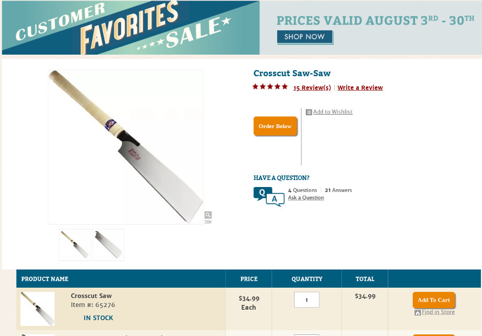Screen dimensions: 482x336
Task: Click the Write a Review link
Action: [360, 88]
